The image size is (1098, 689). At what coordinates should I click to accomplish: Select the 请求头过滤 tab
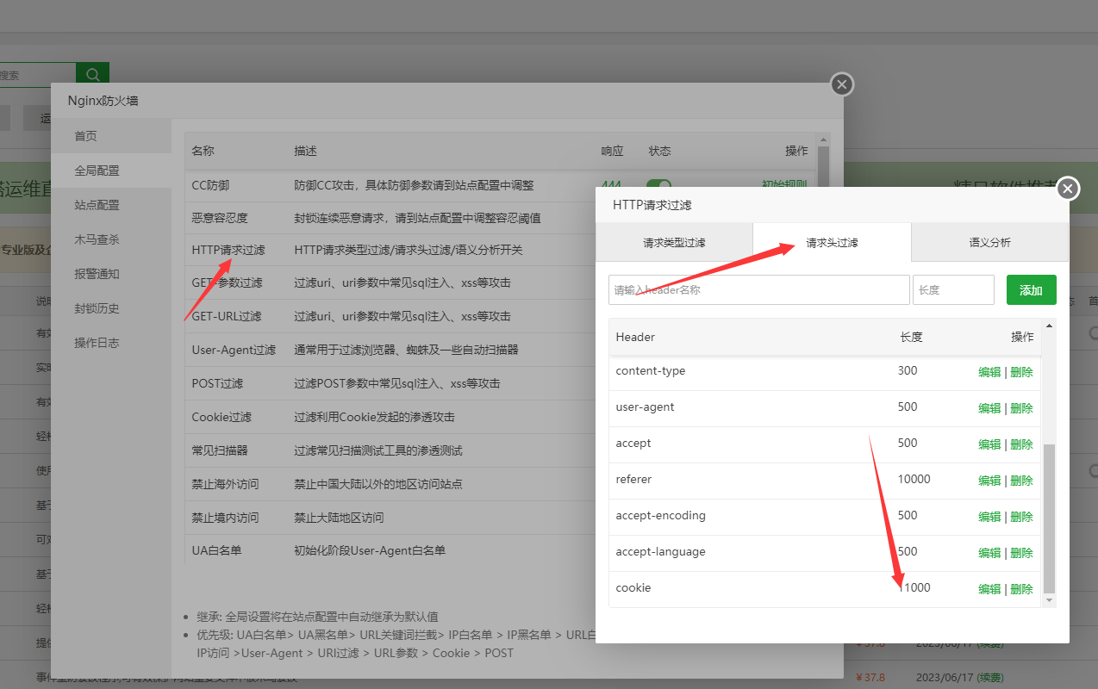pyautogui.click(x=832, y=243)
